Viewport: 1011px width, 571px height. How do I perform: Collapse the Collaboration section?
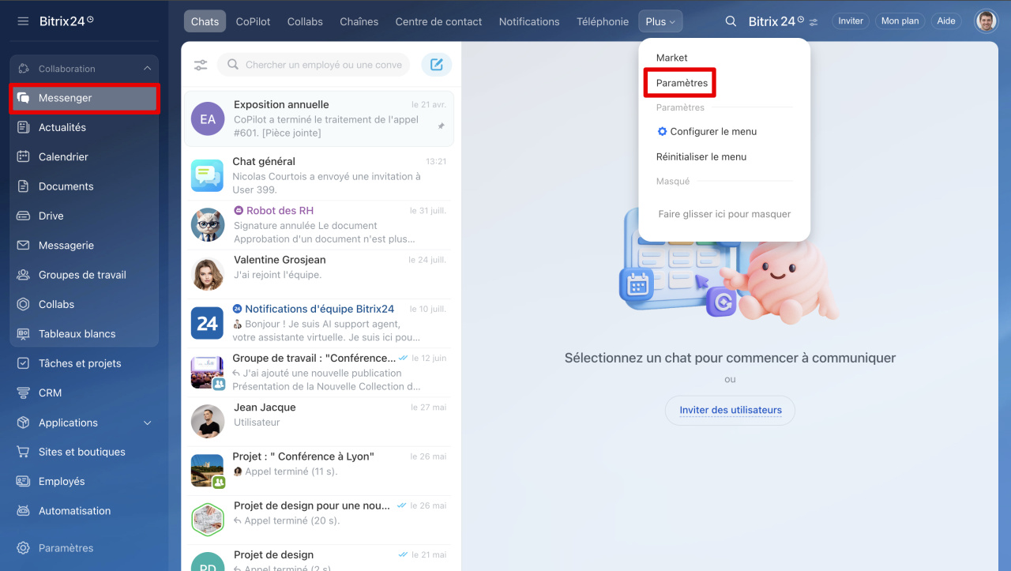click(x=147, y=69)
